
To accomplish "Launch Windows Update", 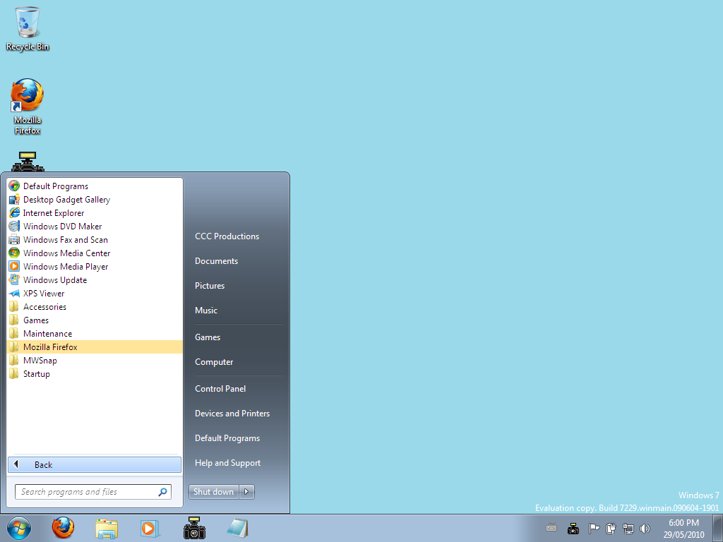I will 95,279.
